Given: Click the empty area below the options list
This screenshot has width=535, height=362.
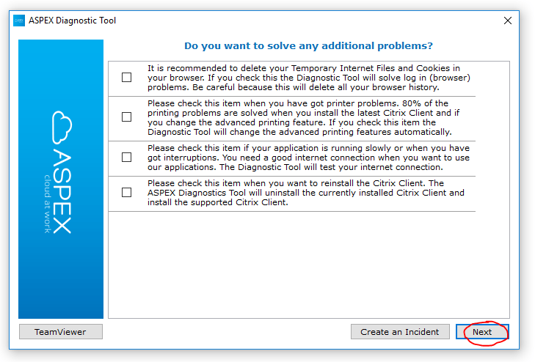Looking at the screenshot, I should [309, 265].
